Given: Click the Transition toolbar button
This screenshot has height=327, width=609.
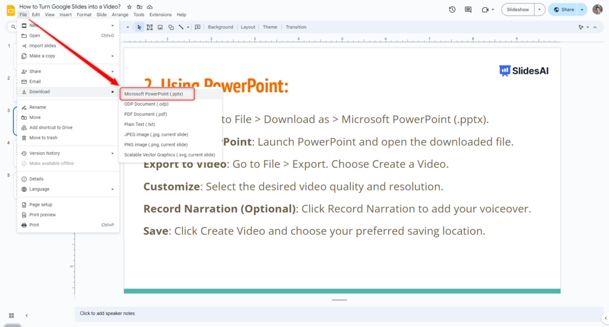Looking at the screenshot, I should [296, 27].
